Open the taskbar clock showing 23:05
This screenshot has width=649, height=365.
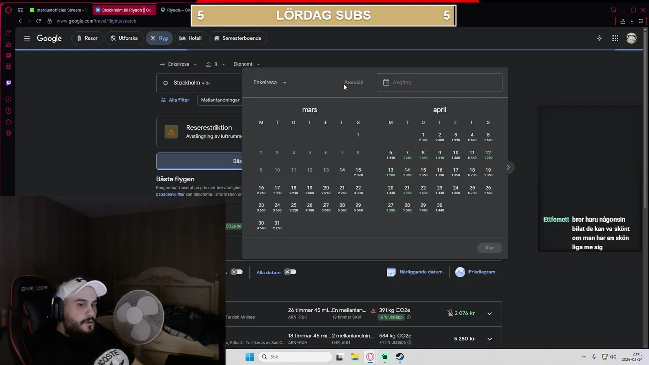631,357
